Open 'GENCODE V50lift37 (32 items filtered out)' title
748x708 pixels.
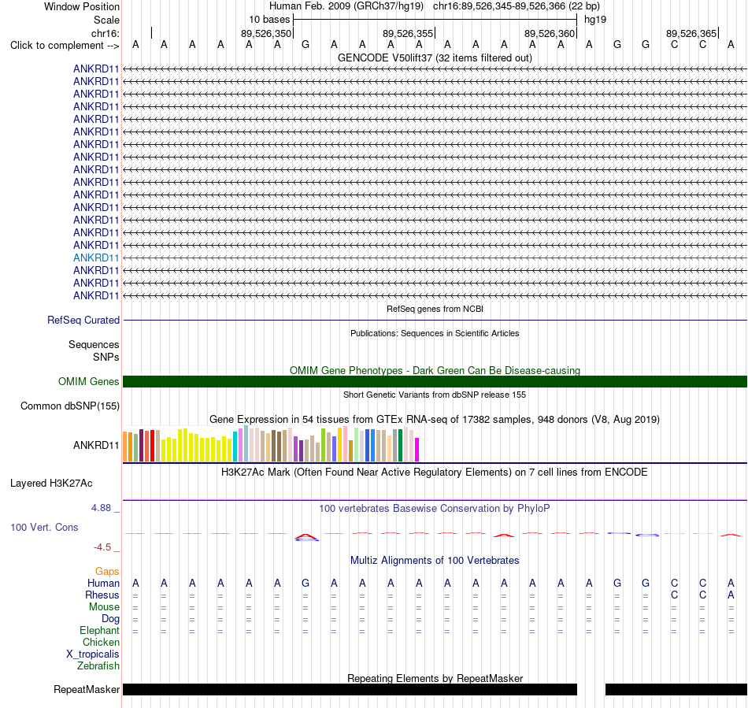coord(435,57)
